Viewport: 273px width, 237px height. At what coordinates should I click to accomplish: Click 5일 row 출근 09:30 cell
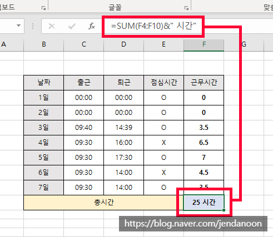point(84,158)
